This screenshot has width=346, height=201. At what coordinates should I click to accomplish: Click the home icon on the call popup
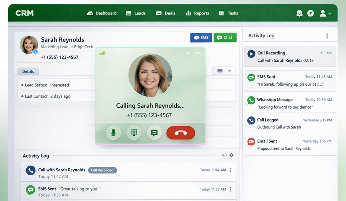[188, 53]
